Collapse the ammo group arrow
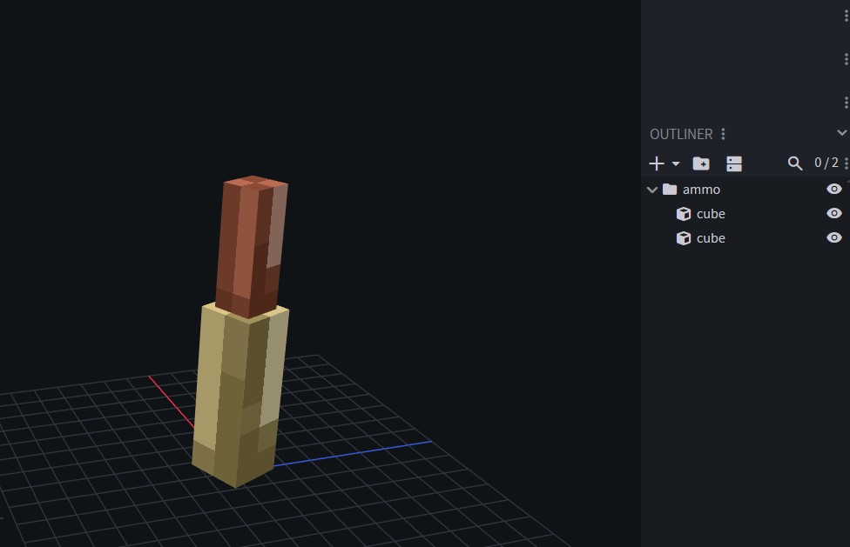This screenshot has width=850, height=547. (652, 190)
